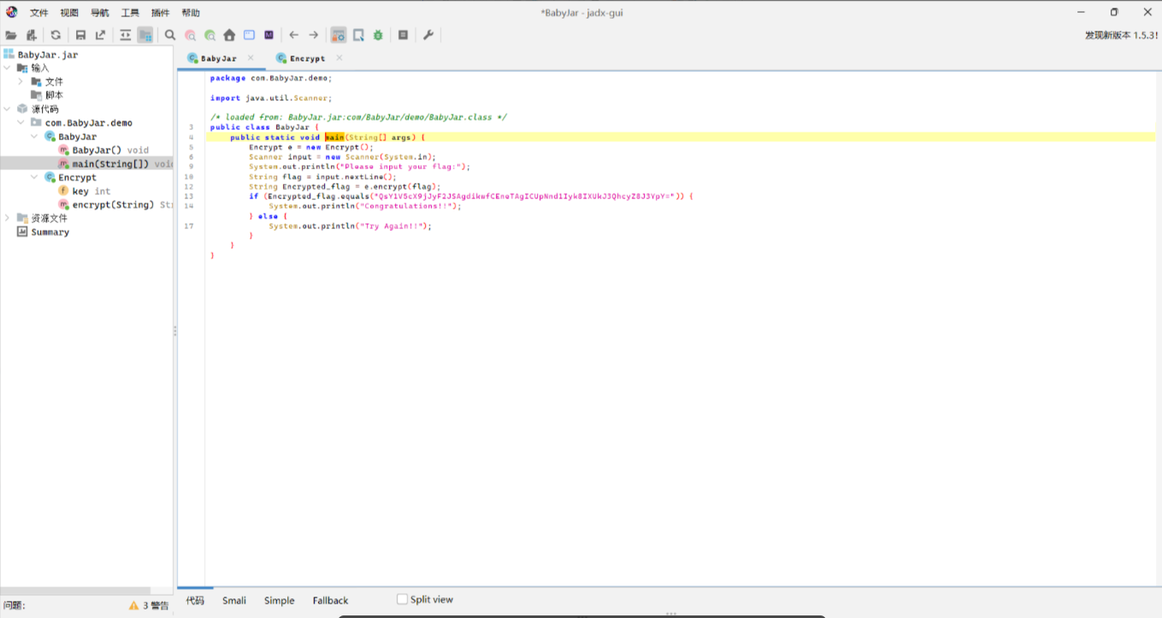Open the 工具 menu

click(x=130, y=13)
